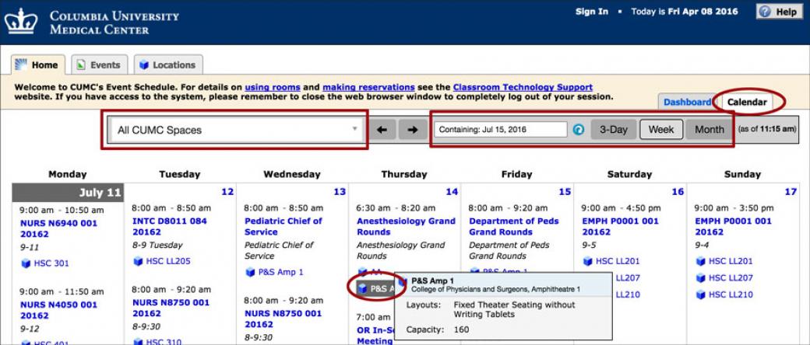Select day number 13 on Wednesday

(x=340, y=192)
